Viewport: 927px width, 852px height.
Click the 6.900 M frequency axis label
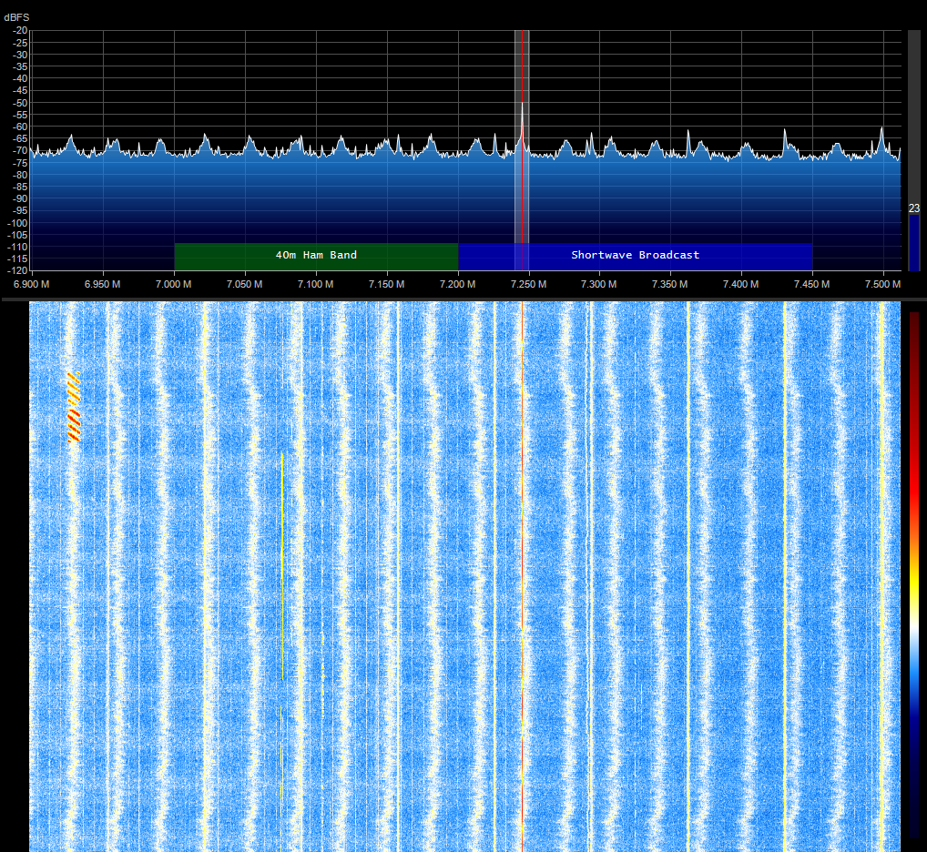pyautogui.click(x=33, y=285)
